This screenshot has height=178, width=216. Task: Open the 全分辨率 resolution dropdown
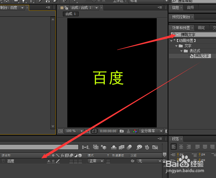151,131
